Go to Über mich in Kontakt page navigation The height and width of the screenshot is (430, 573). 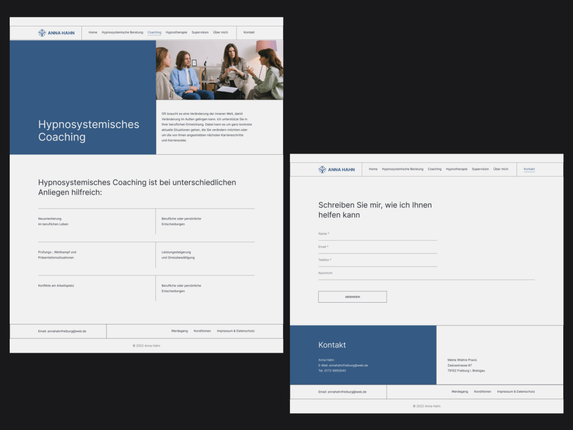(x=501, y=169)
